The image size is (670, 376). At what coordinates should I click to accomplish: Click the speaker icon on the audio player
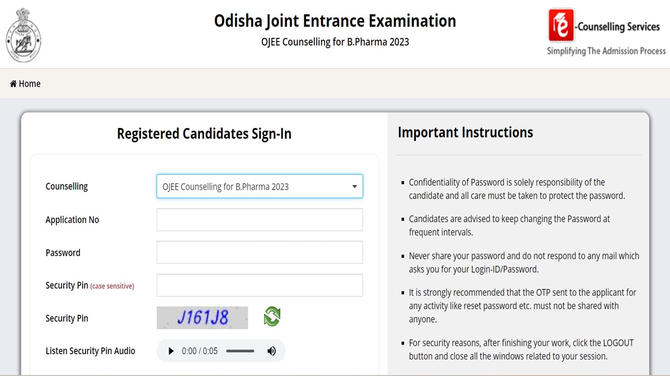[271, 350]
